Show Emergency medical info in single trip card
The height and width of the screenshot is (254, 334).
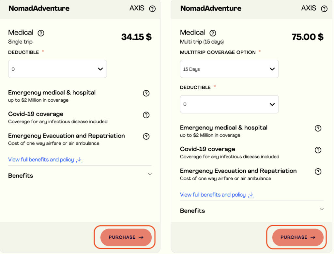146,93
